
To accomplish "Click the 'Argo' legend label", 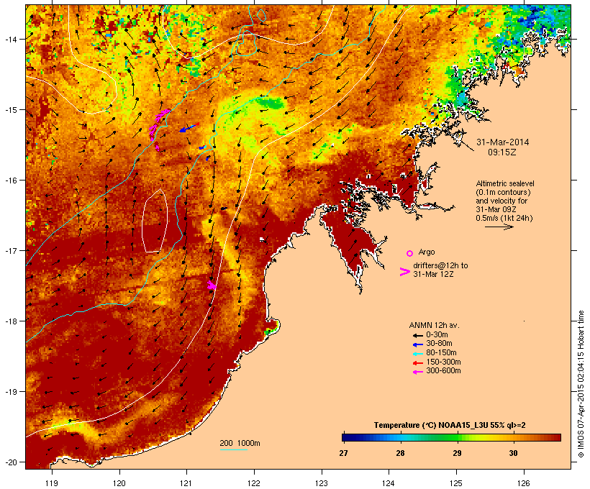I will click(x=427, y=252).
